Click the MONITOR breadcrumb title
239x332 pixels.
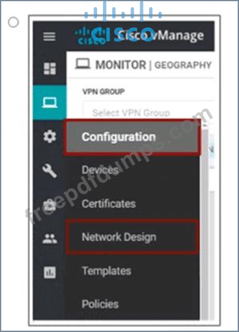121,65
